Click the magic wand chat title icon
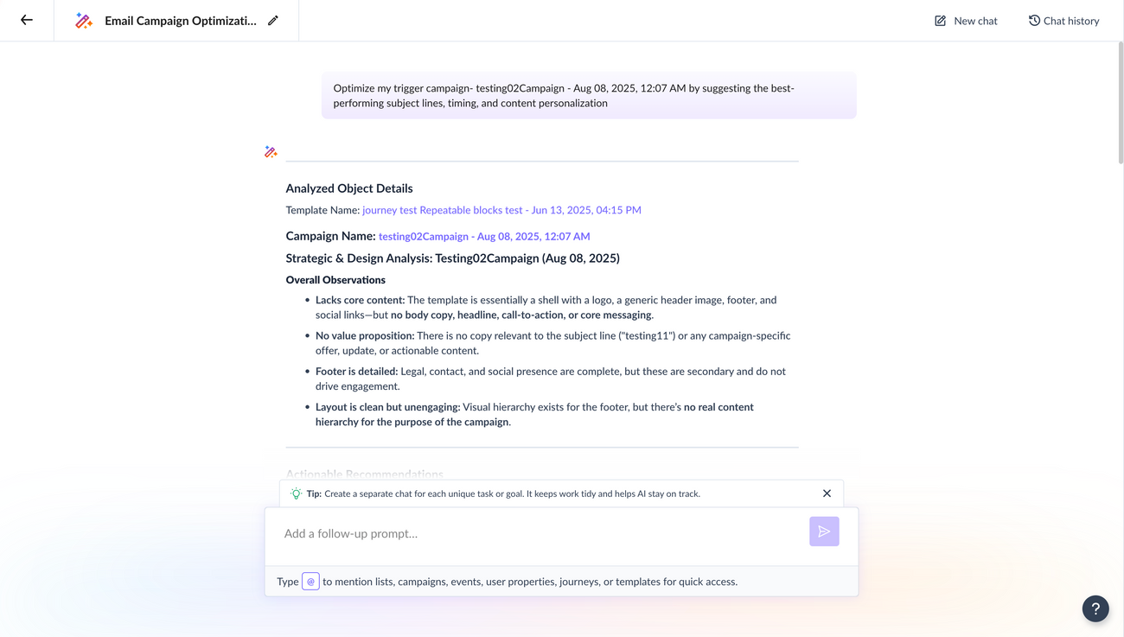Image resolution: width=1124 pixels, height=637 pixels. pos(83,20)
